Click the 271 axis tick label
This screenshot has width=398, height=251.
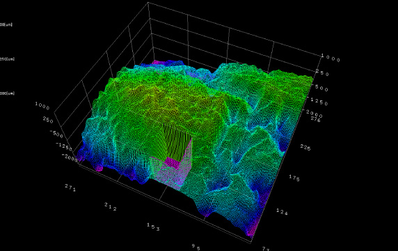tap(70, 188)
